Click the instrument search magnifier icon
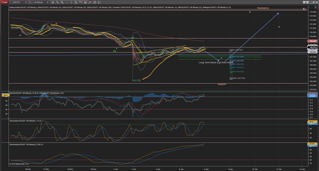The width and height of the screenshot is (319, 171). click(x=30, y=2)
